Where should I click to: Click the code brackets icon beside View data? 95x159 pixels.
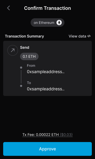click(x=89, y=36)
